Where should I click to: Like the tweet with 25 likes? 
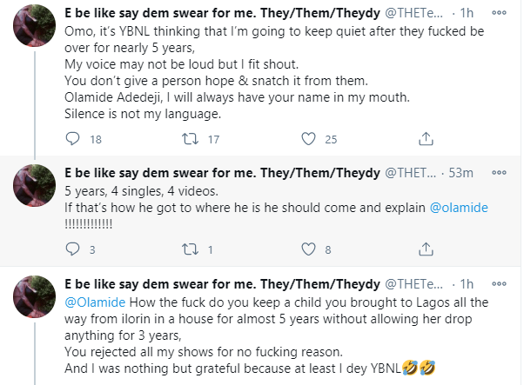[x=308, y=139]
